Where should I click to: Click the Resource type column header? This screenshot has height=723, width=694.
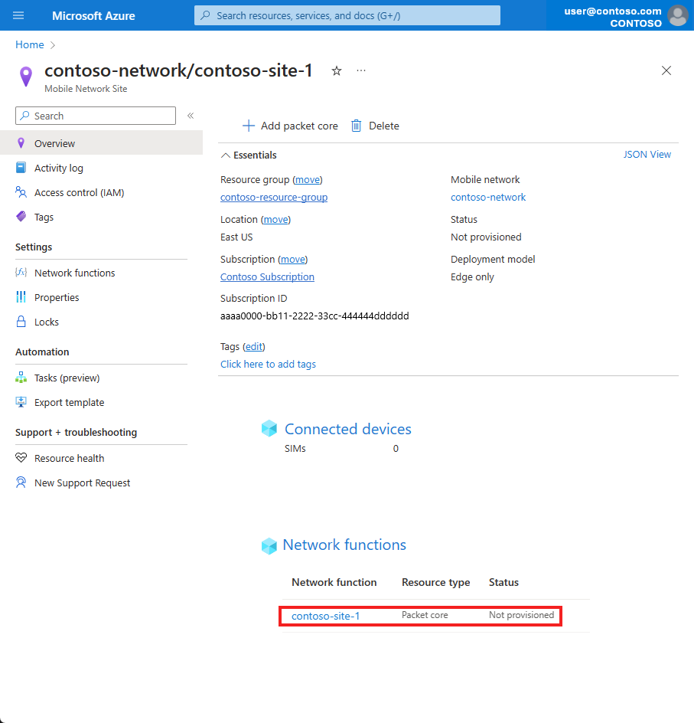pos(435,582)
